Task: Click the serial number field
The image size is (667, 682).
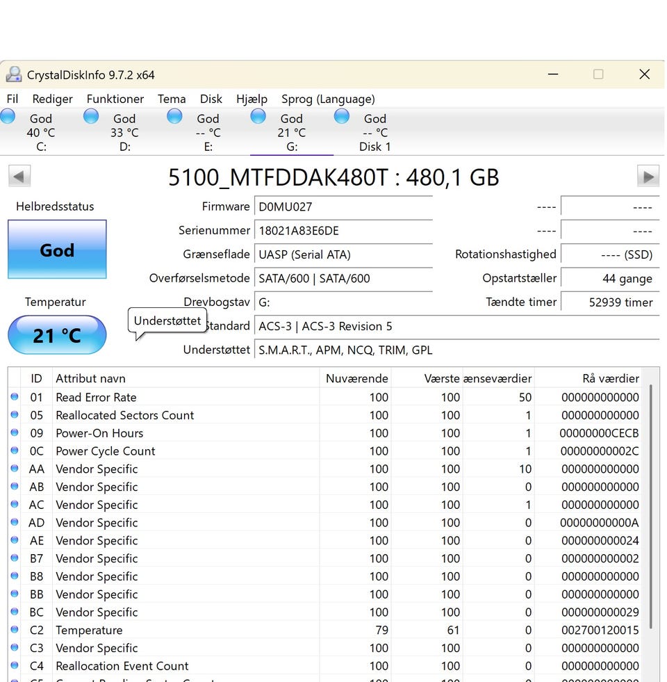Action: pyautogui.click(x=343, y=231)
